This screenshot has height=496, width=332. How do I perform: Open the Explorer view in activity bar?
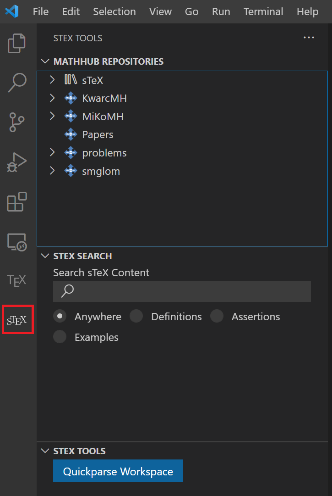pyautogui.click(x=17, y=44)
